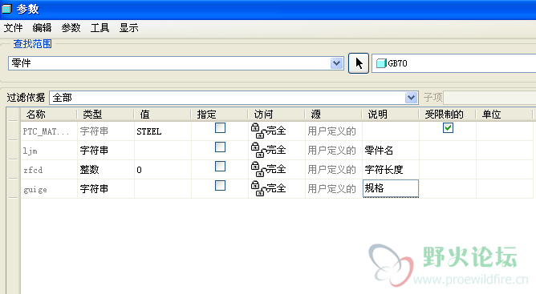Toggle the 指定 checkbox for PTC_MAT row
This screenshot has height=294, width=536.
(220, 128)
